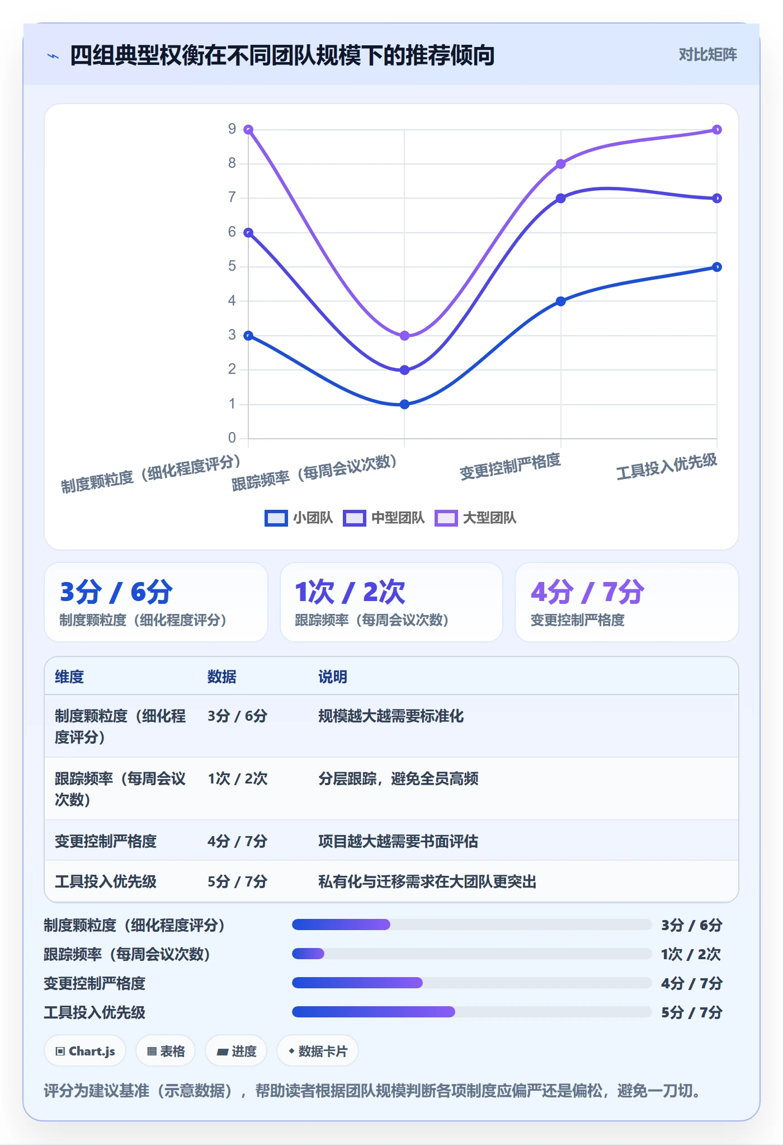Click the footnote starting with 评分为建议基准
This screenshot has height=1145, width=783.
pyautogui.click(x=373, y=1090)
